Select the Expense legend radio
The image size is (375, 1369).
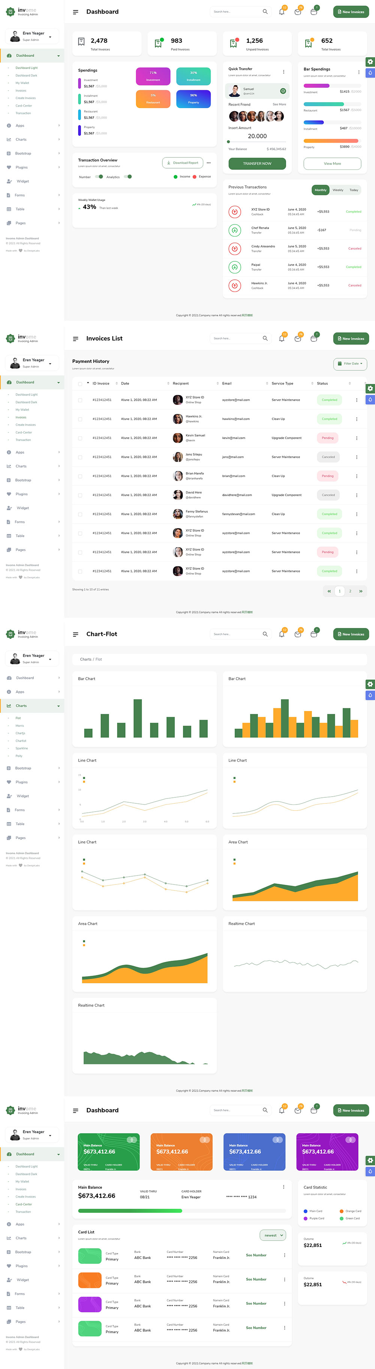(195, 177)
